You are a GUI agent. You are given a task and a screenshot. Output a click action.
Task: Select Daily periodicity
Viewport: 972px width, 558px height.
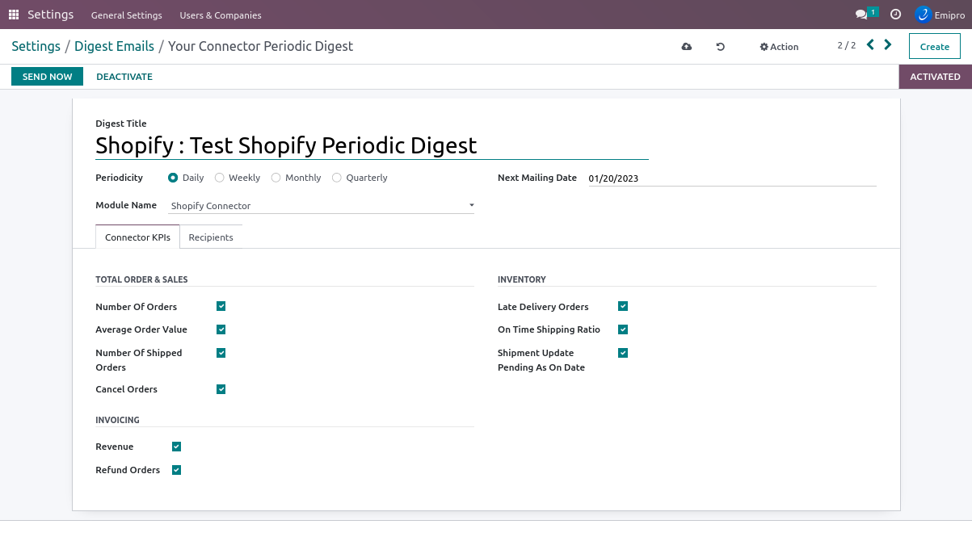coord(173,178)
